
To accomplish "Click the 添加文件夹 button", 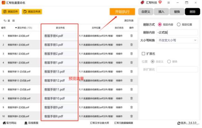I will 32,12.
